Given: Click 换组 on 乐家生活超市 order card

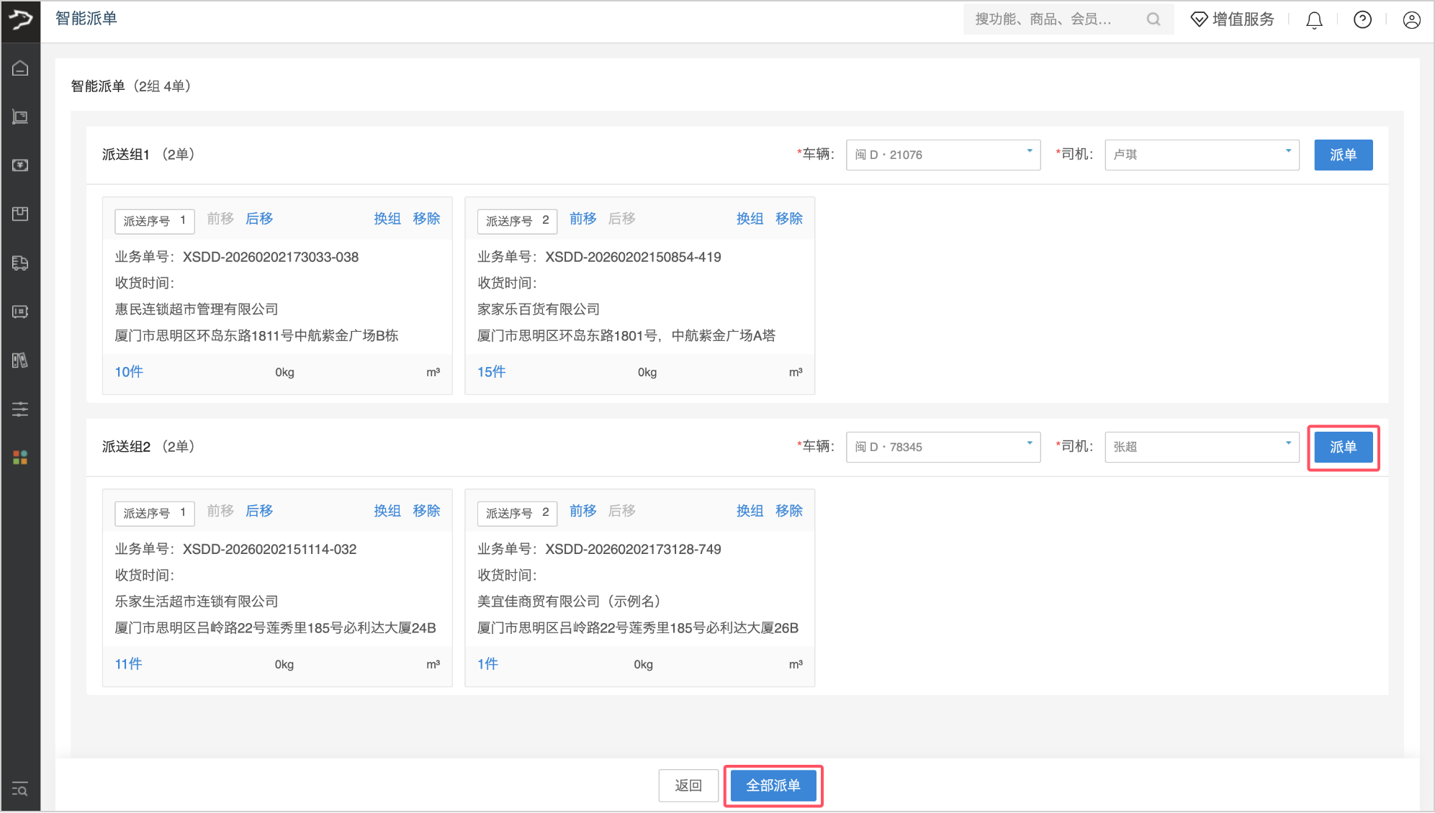Looking at the screenshot, I should pyautogui.click(x=387, y=511).
